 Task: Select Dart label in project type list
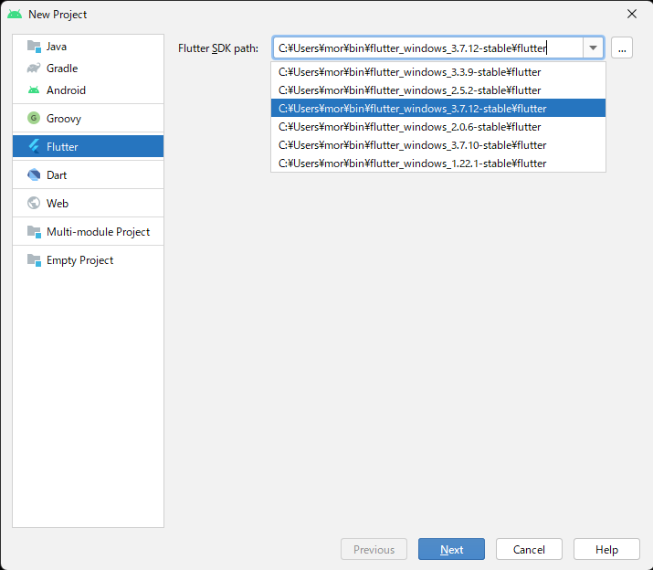coord(57,175)
